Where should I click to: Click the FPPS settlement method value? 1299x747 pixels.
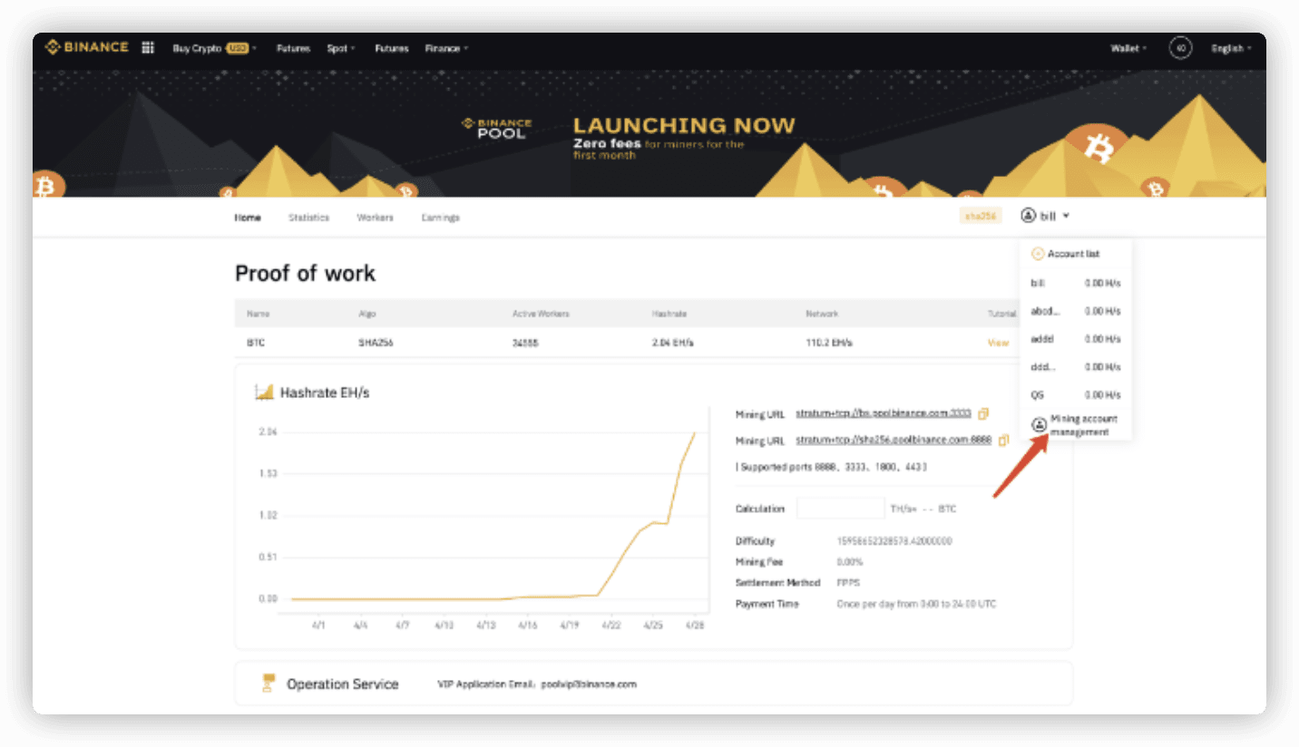click(x=847, y=583)
